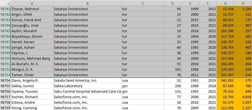Click the Sakka Laboratory cell
This screenshot has width=252, height=110.
click(87, 86)
